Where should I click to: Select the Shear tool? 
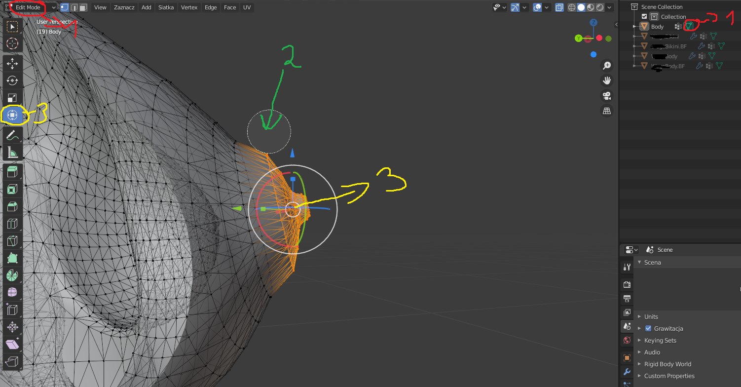tap(12, 344)
